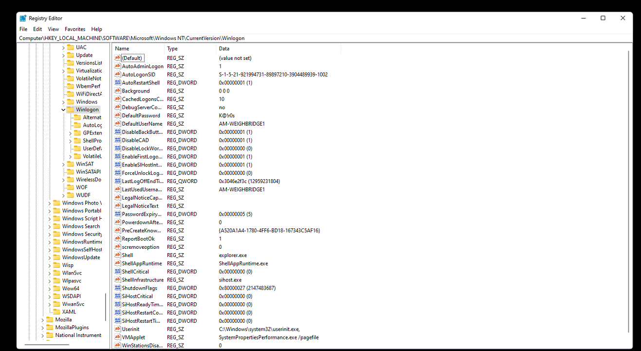Select the Windows Photo Viewer tree key
The height and width of the screenshot is (351, 641).
click(82, 203)
